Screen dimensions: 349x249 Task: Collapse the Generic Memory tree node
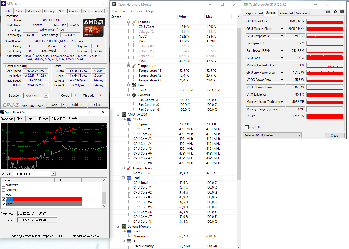point(118,227)
